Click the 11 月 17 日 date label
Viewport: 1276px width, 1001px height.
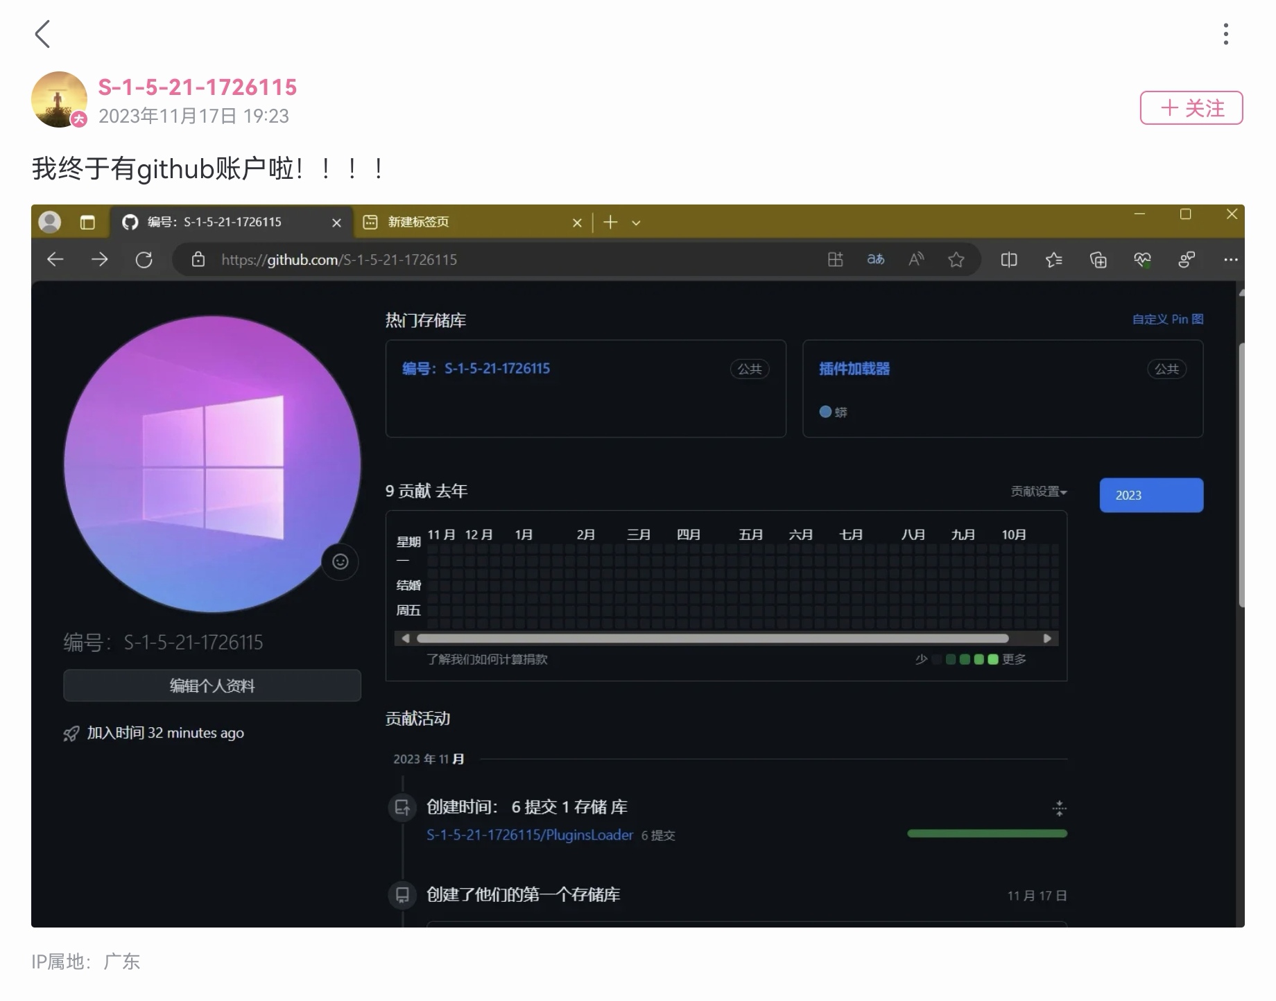(1037, 896)
